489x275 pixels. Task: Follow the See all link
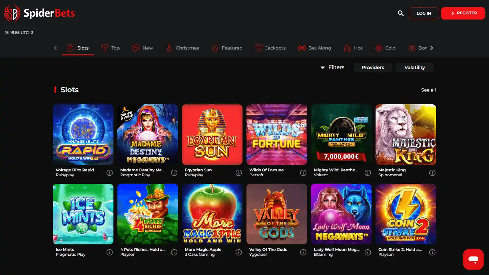click(x=428, y=90)
